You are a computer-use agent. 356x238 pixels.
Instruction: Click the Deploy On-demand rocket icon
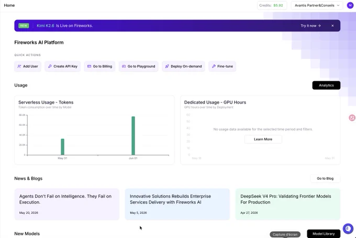[x=167, y=67]
